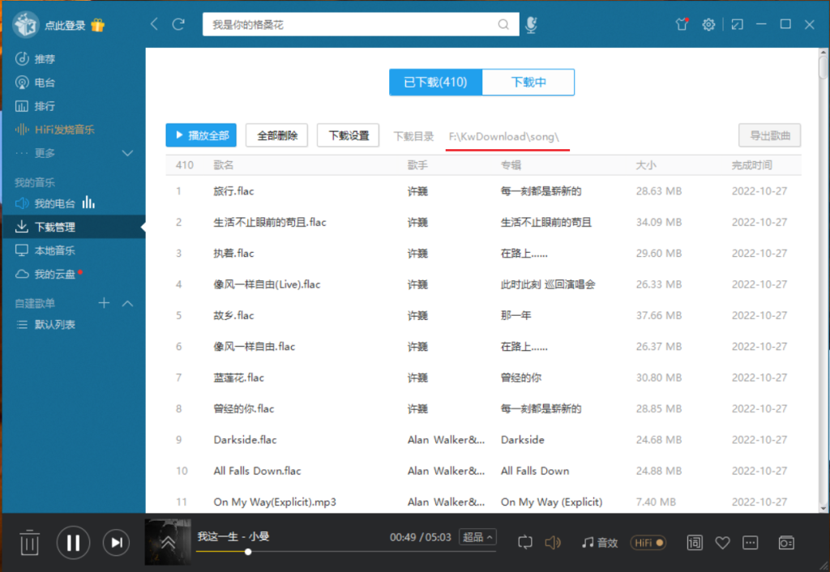
Task: Pause the currently playing song
Action: pos(73,542)
